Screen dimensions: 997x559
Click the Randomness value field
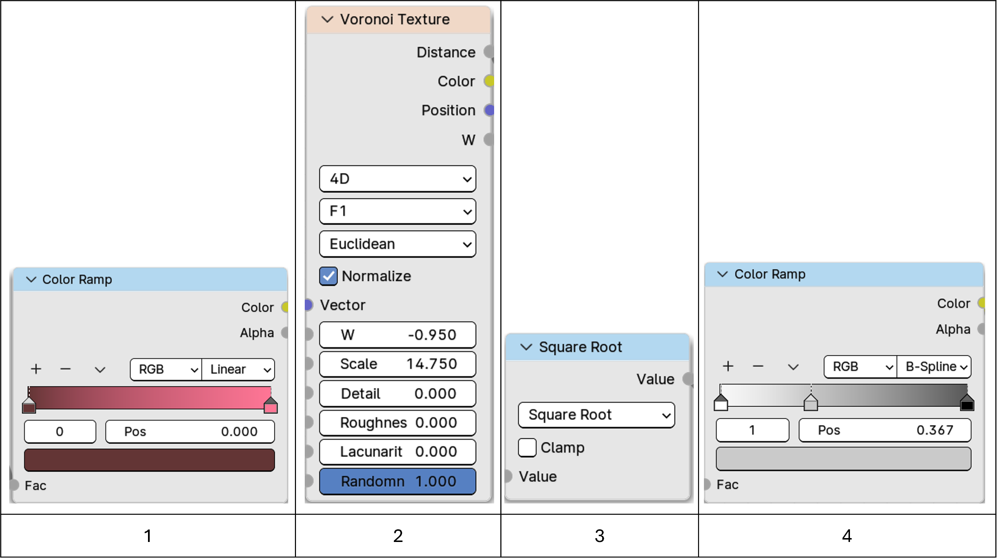(x=397, y=482)
